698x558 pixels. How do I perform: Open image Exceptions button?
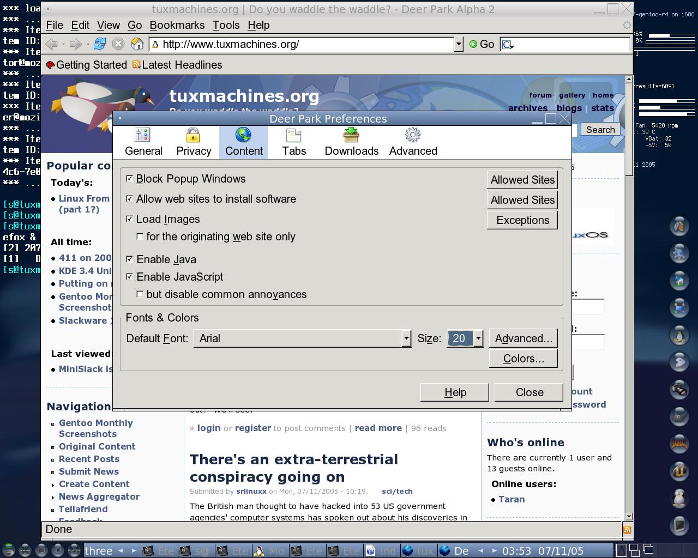click(522, 220)
